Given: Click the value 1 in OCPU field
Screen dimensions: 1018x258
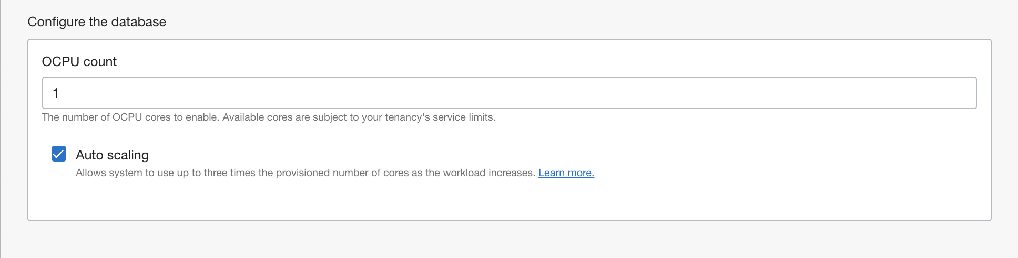Looking at the screenshot, I should (x=56, y=93).
